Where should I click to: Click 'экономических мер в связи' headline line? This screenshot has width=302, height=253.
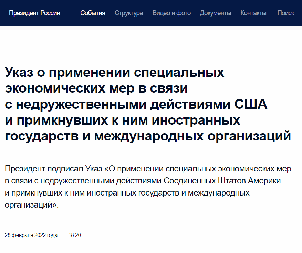(x=96, y=88)
